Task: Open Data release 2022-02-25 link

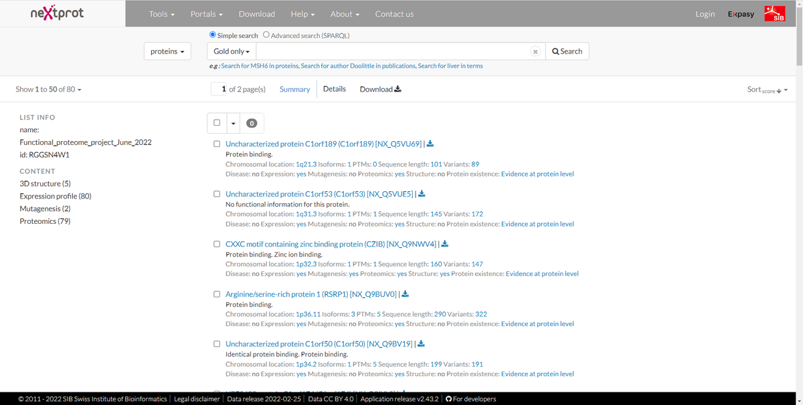Action: (263, 399)
